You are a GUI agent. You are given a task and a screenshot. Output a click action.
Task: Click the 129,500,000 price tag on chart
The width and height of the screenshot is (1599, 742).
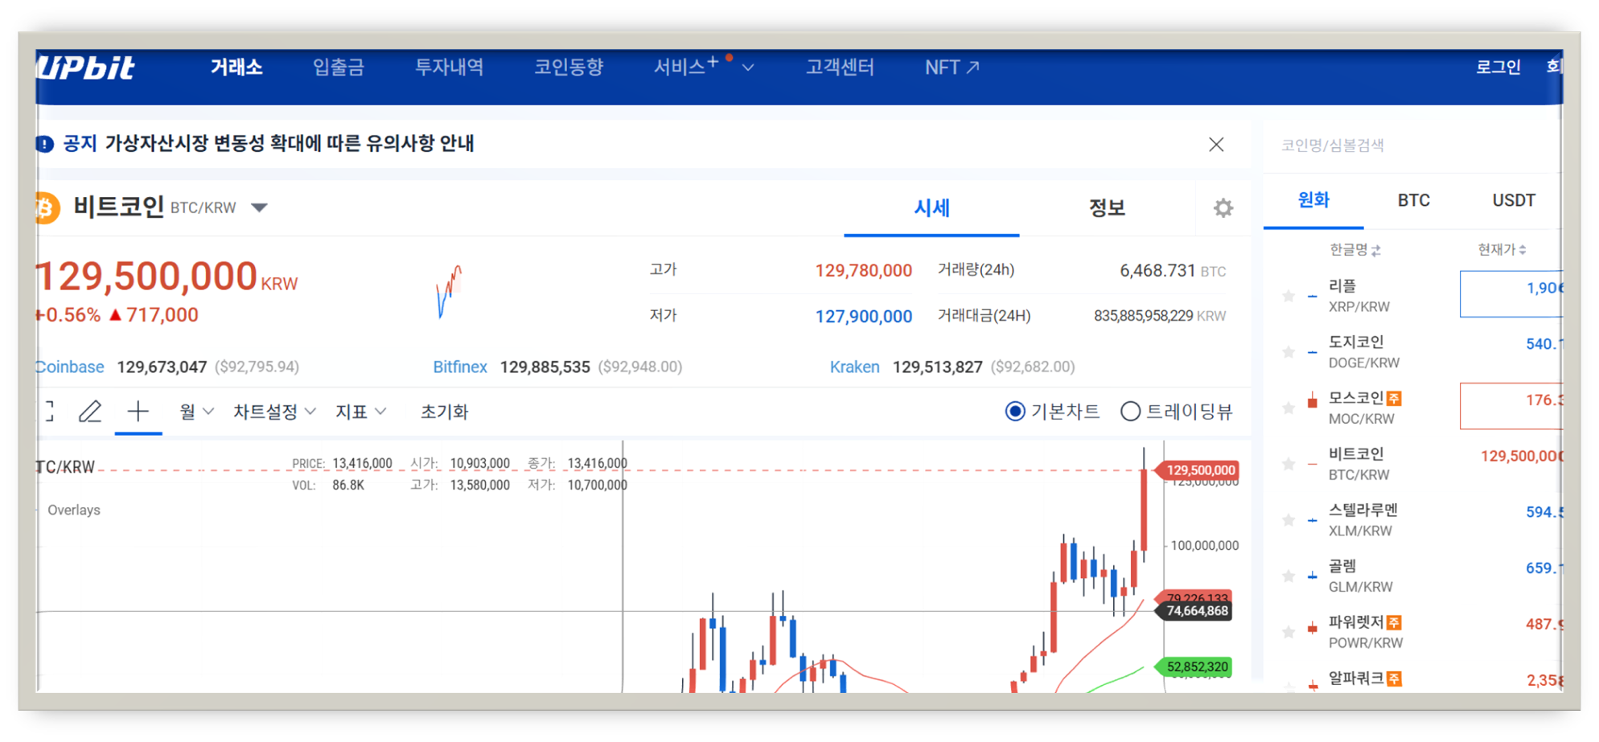1197,470
